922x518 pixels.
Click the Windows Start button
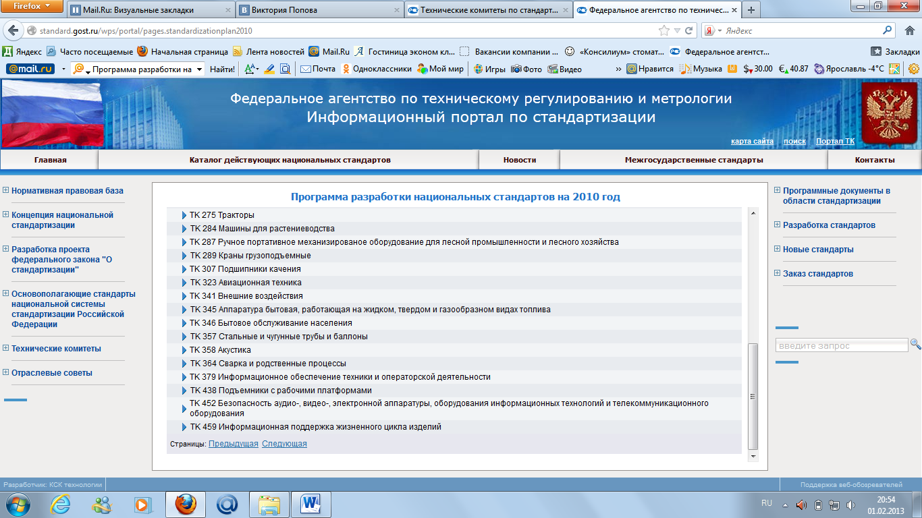(x=17, y=504)
